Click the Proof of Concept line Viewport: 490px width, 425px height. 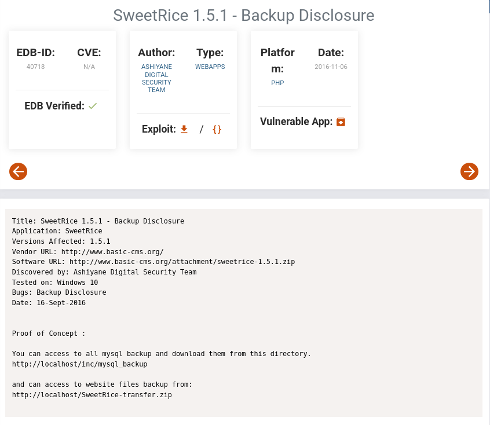pos(49,334)
